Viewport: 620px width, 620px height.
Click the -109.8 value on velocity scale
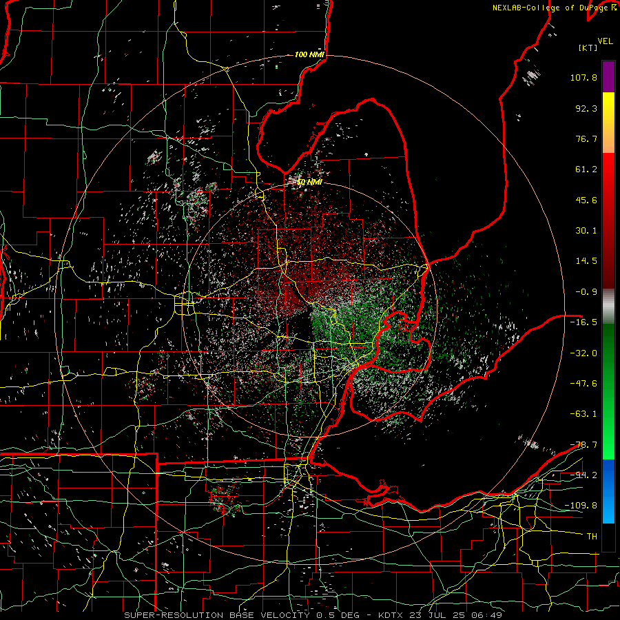pyautogui.click(x=581, y=506)
